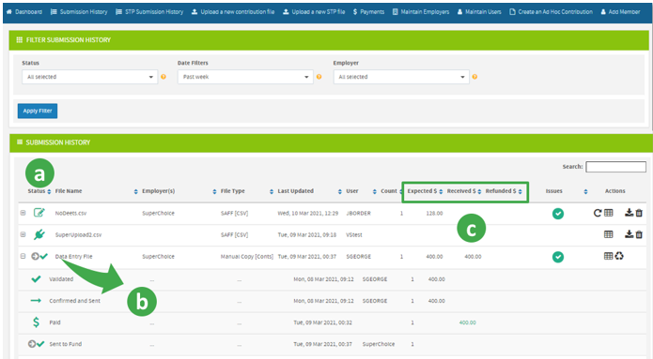
Task: Click the Confirmed and Sent arrow icon
Action: [36, 300]
